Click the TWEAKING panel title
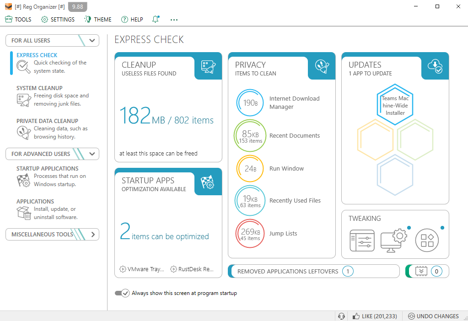The height and width of the screenshot is (321, 468). click(x=365, y=219)
